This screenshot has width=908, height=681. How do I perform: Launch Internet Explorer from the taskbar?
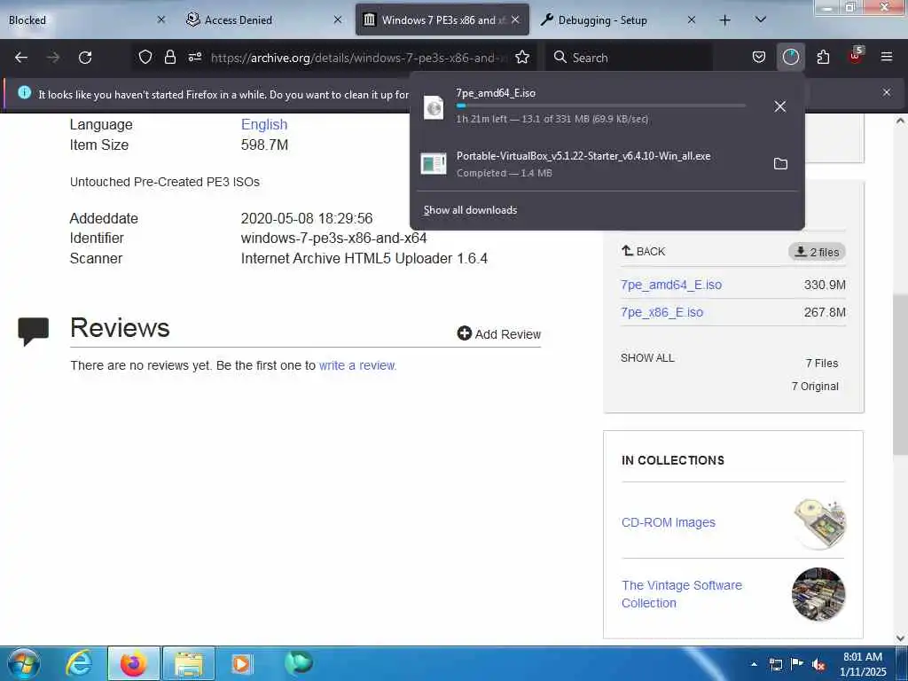coord(79,663)
